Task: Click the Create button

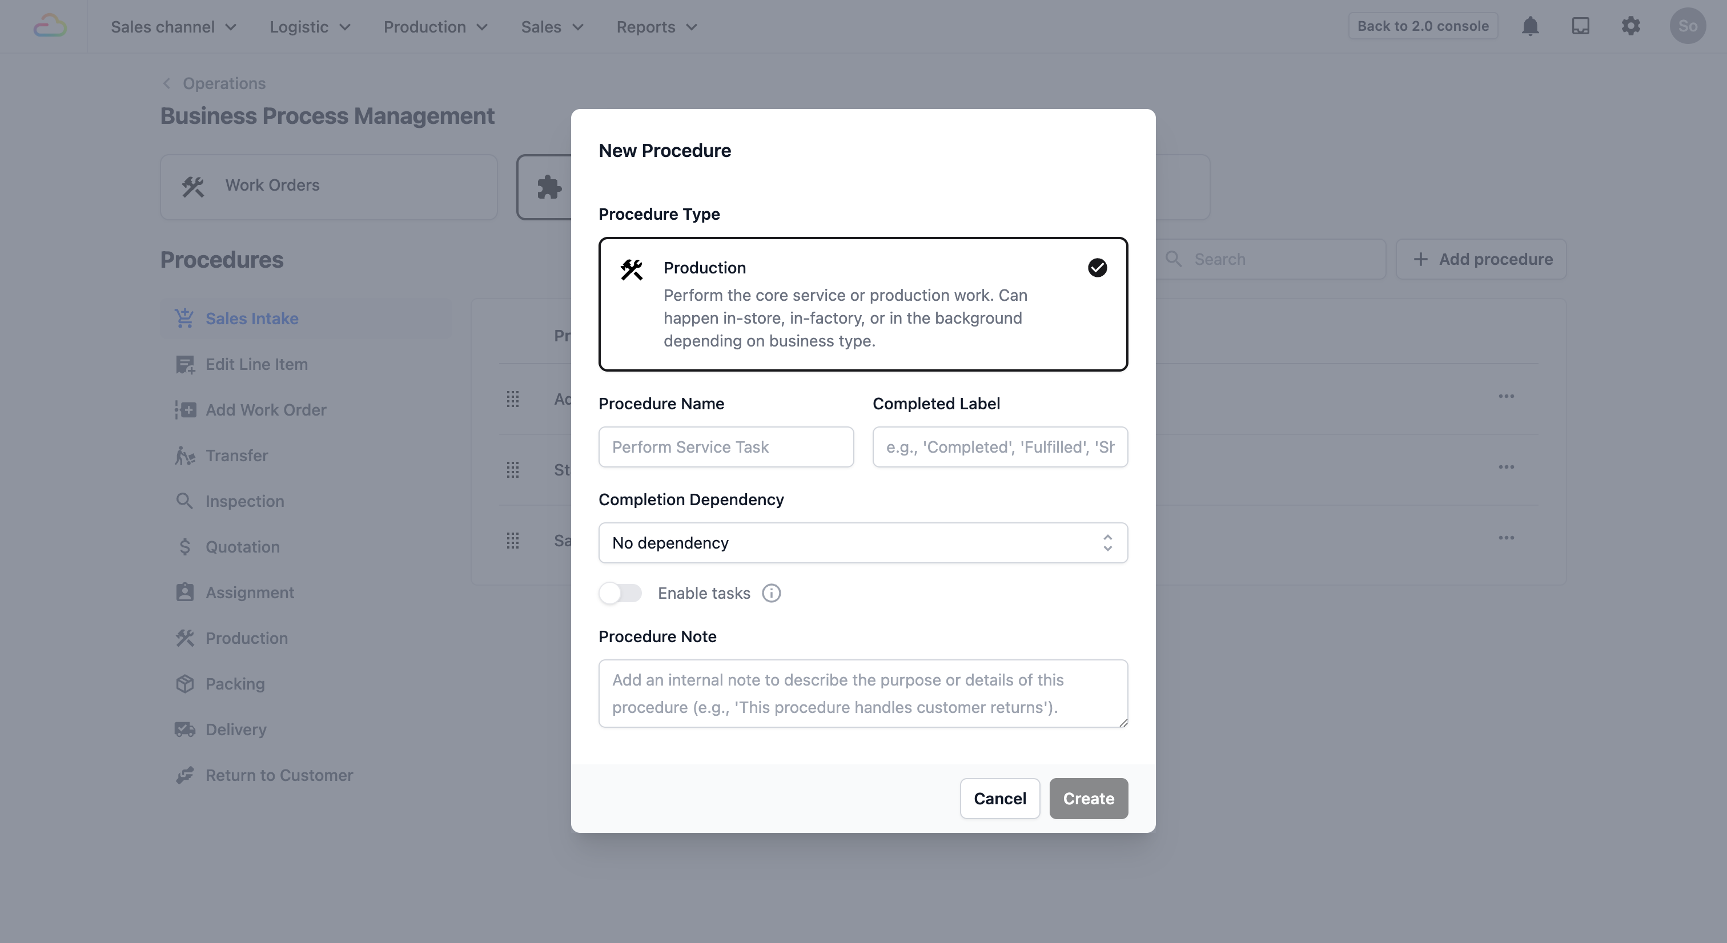Action: click(x=1088, y=798)
